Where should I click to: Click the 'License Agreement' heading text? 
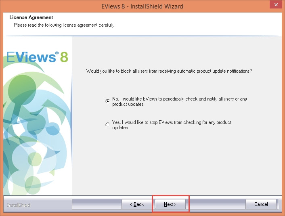(31, 17)
